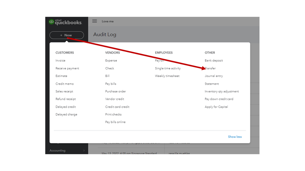Viewport: 305px width, 171px height.
Task: Open Weekly timesheet entry
Action: point(167,76)
